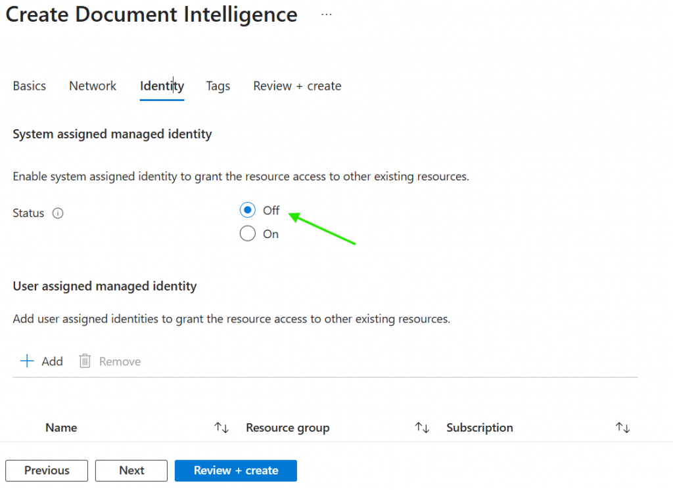The image size is (673, 490).
Task: Switch to the Basics tab
Action: click(x=30, y=86)
